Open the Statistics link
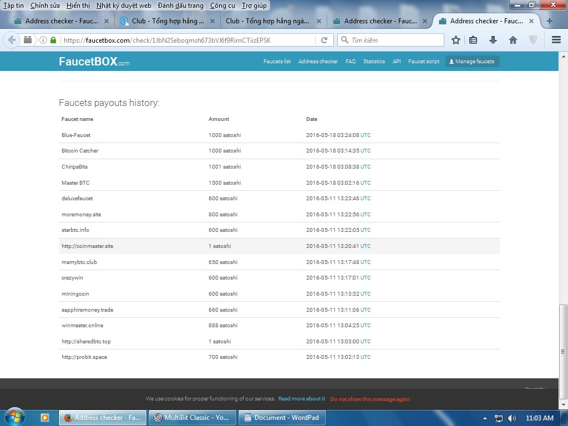The width and height of the screenshot is (568, 426). click(x=374, y=61)
